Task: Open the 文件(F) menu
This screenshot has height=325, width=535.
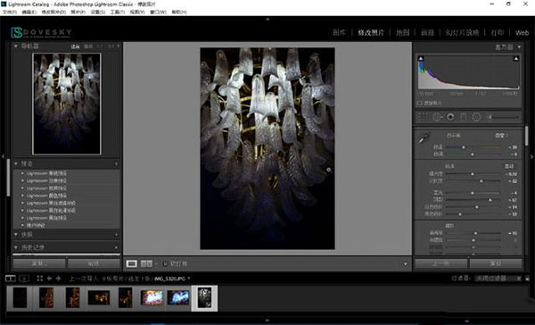Action: (10, 12)
